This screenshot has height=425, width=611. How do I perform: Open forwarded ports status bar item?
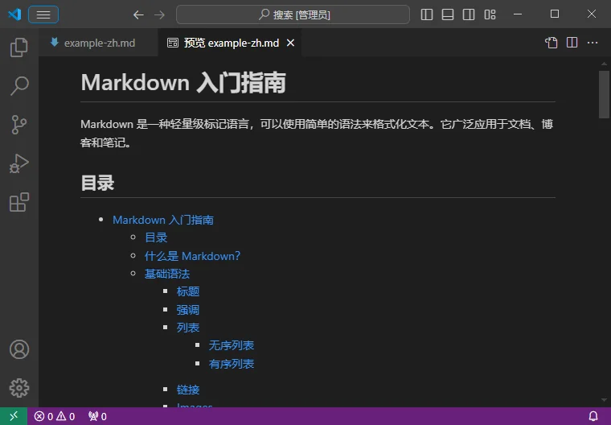click(97, 416)
